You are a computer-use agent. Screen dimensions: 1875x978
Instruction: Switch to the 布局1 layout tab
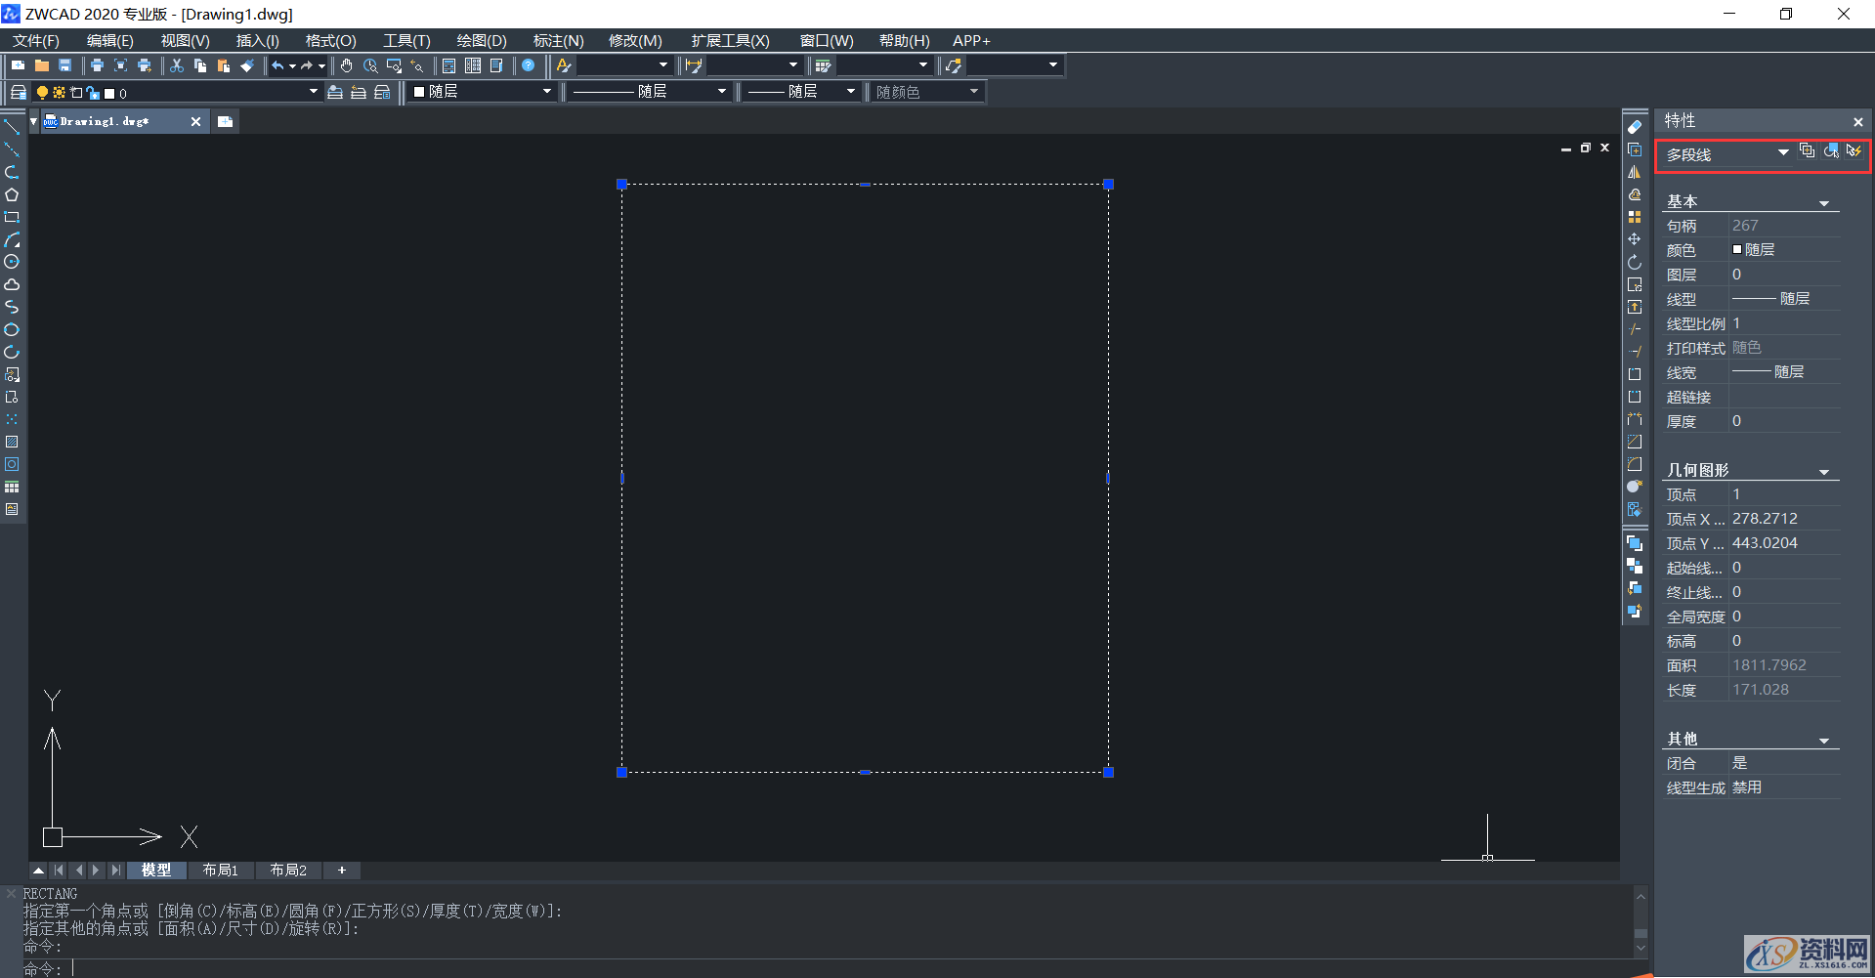(x=220, y=870)
